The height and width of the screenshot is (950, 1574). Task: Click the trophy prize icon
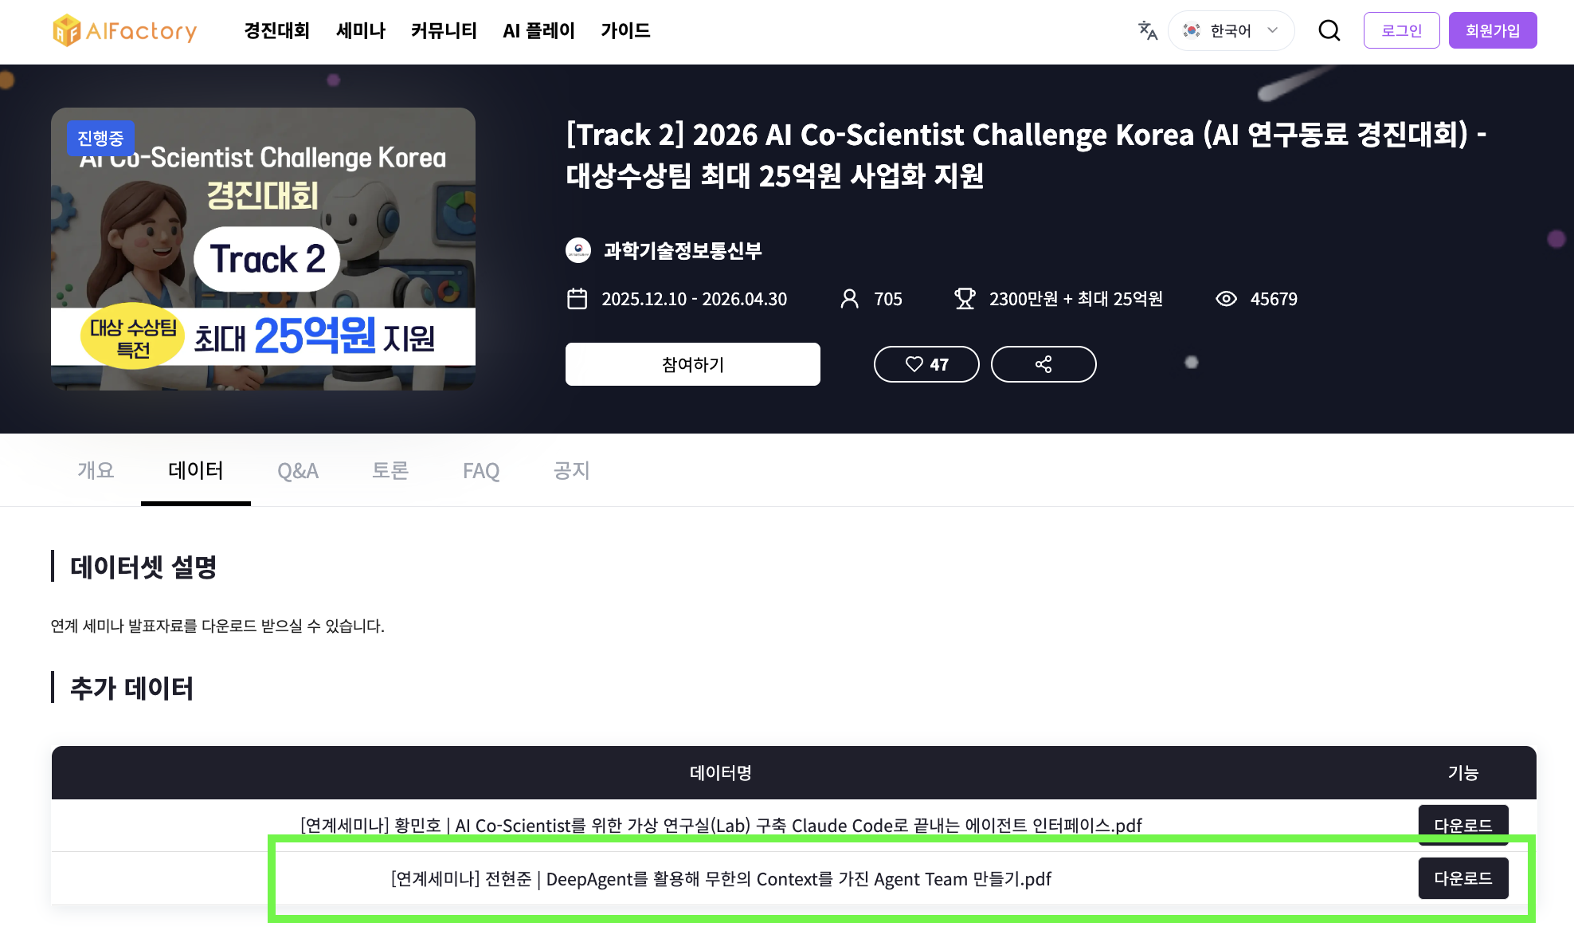[x=965, y=299]
